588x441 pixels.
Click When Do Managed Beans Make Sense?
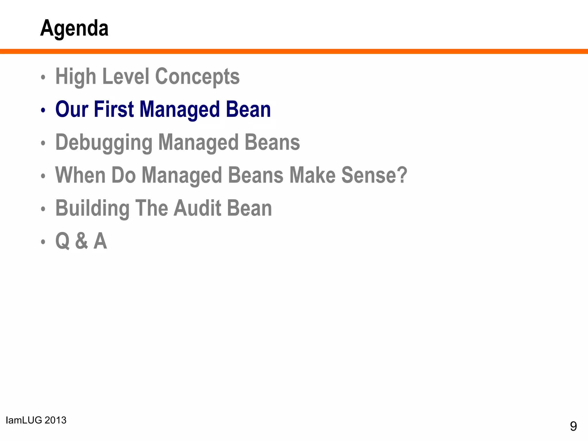(x=231, y=175)
